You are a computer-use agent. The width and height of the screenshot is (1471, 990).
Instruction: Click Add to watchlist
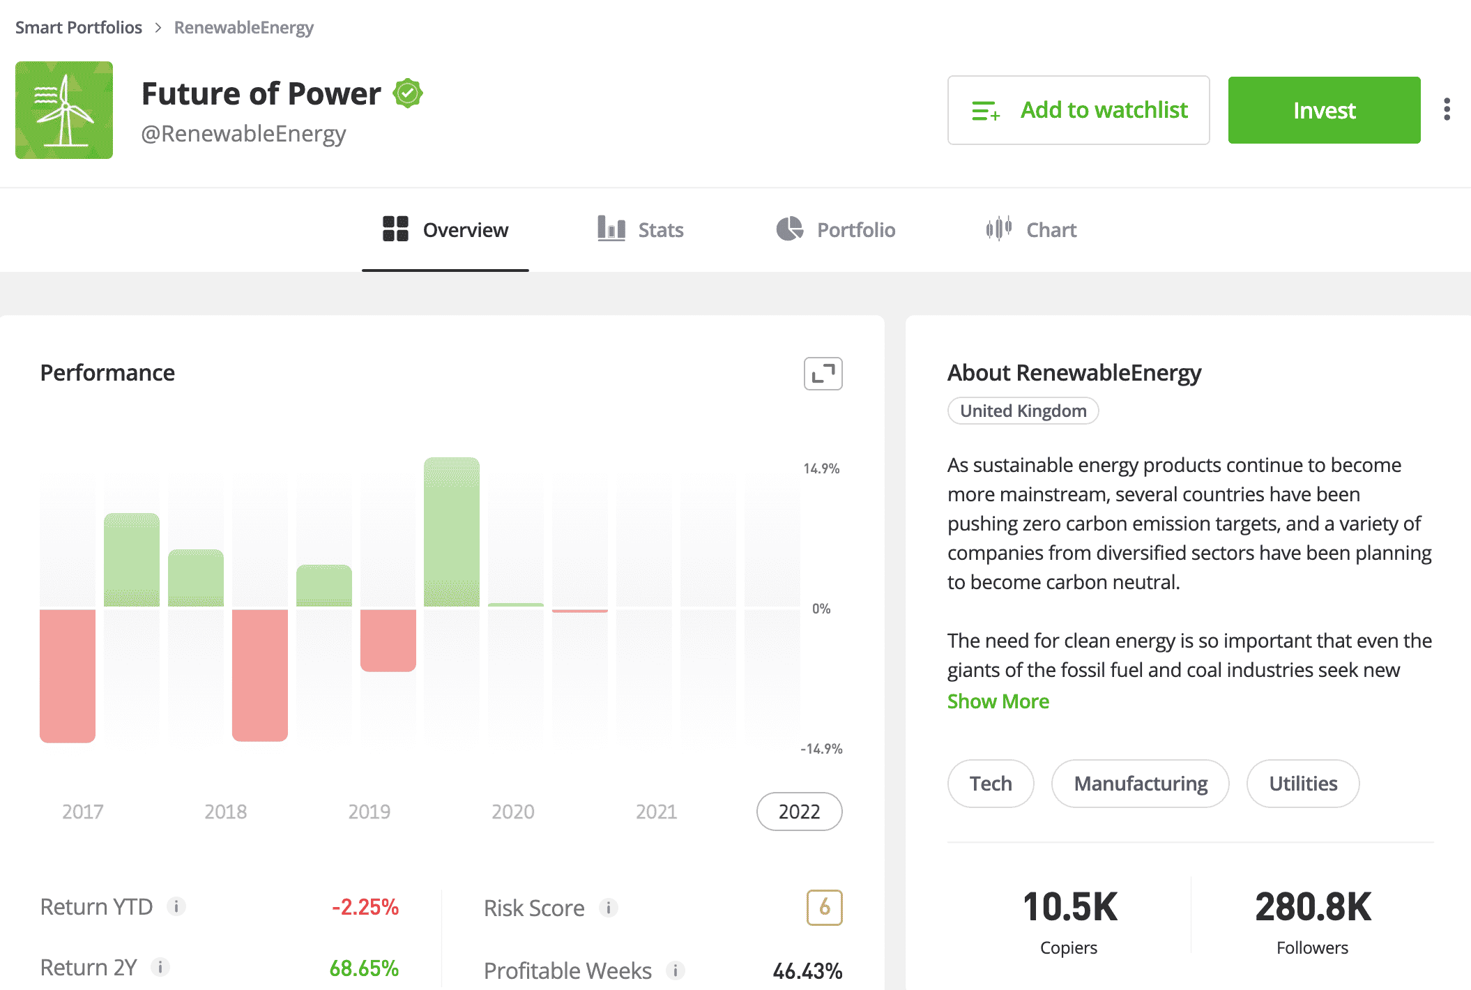1079,110
